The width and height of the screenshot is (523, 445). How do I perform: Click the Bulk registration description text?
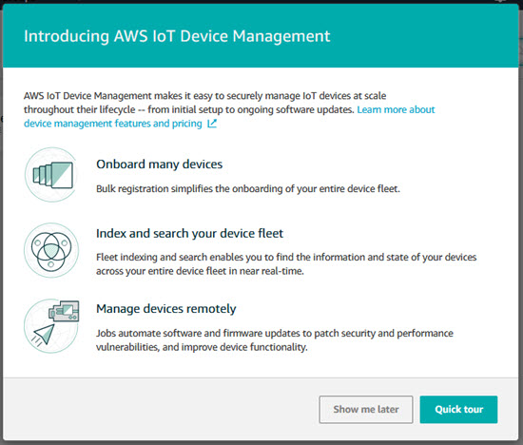click(248, 189)
